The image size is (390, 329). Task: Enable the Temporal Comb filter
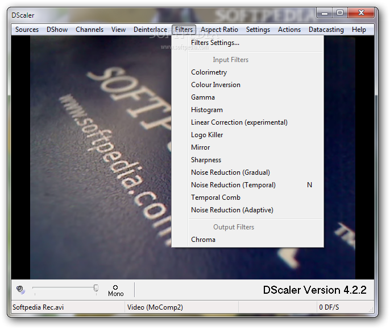[248, 198]
